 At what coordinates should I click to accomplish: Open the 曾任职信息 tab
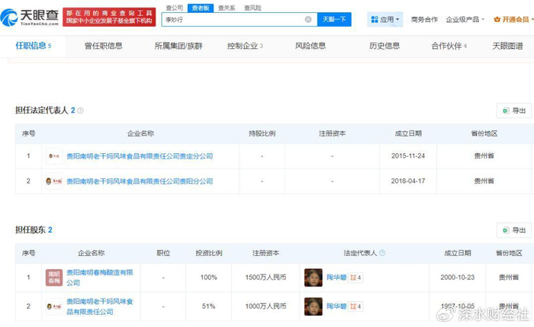[x=103, y=46]
